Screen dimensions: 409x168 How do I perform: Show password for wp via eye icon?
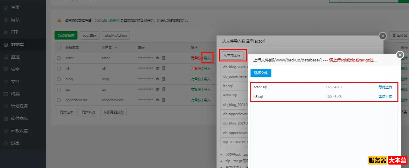157,90
